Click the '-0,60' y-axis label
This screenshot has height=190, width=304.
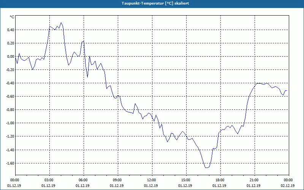10,97
